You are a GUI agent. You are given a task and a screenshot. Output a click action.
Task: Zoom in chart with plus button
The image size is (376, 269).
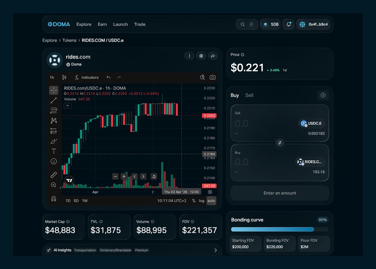[124, 176]
